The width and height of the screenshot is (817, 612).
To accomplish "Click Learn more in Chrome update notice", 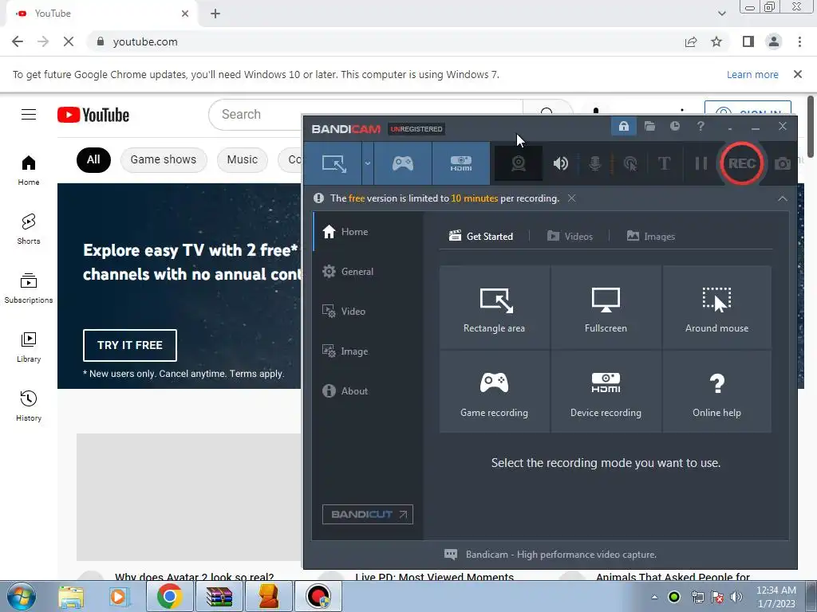I will click(x=752, y=74).
